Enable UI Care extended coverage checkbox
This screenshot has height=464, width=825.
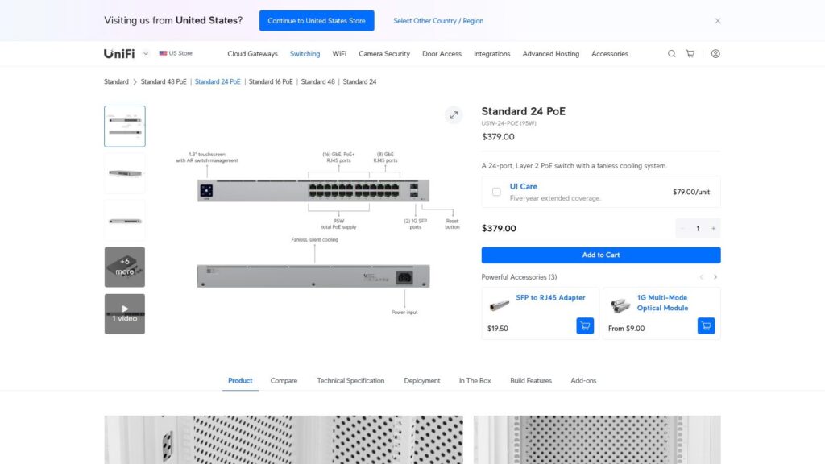click(x=496, y=192)
